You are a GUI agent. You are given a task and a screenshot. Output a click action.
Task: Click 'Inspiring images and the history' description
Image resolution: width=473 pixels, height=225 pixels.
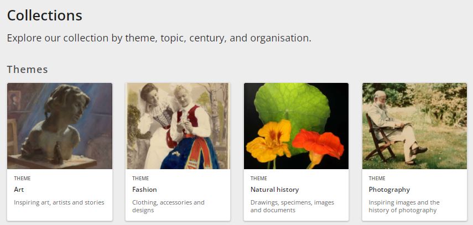point(404,206)
